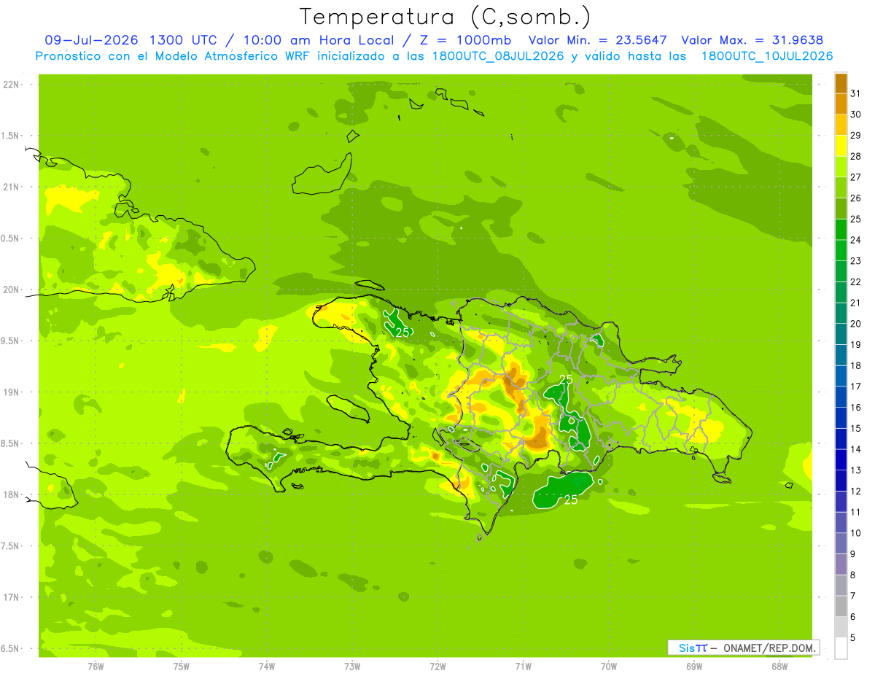Pick the gray swatch between legend 6 and 7
The width and height of the screenshot is (875, 676).
coord(841,606)
